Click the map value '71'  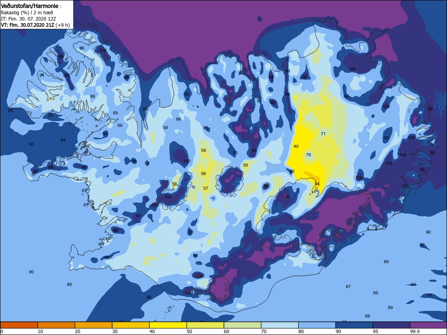[x=323, y=134]
